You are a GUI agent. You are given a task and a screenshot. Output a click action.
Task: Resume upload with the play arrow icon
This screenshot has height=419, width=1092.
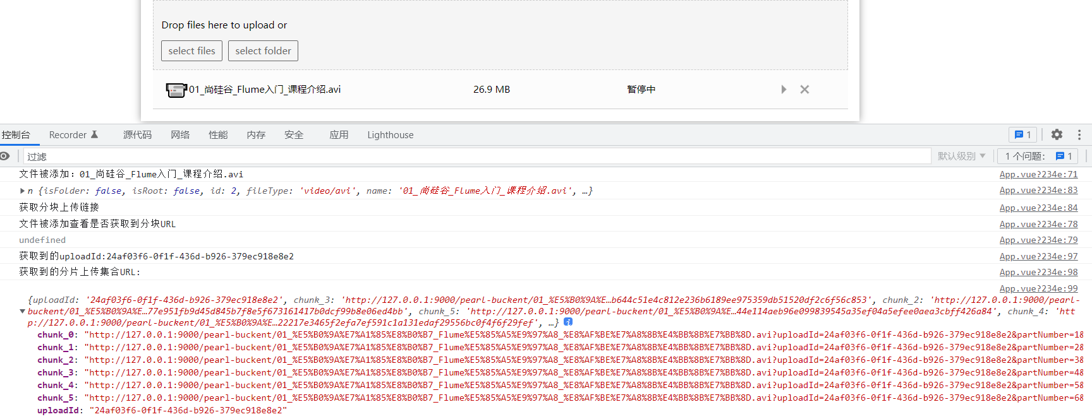point(784,90)
